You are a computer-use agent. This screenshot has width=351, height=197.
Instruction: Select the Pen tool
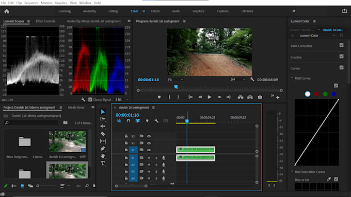[x=103, y=148]
